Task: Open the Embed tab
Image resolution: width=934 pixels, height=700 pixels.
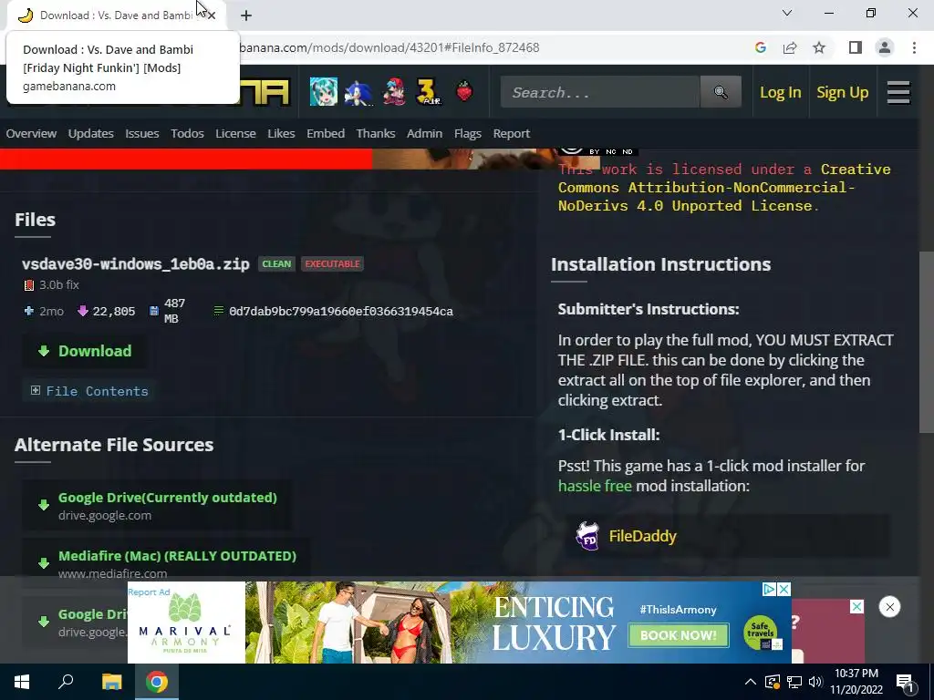Action: [x=326, y=133]
